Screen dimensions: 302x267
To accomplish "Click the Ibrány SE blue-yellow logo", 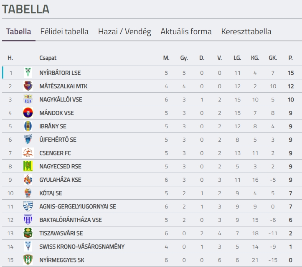I will pyautogui.click(x=28, y=126).
